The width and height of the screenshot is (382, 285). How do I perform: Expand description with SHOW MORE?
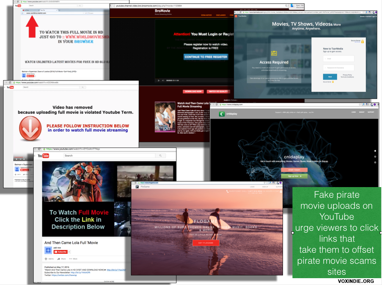109,281
